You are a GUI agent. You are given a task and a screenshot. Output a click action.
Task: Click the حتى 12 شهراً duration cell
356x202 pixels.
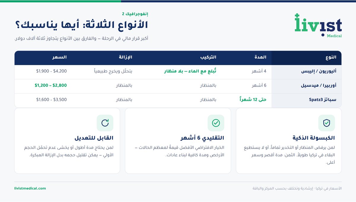tap(253, 100)
